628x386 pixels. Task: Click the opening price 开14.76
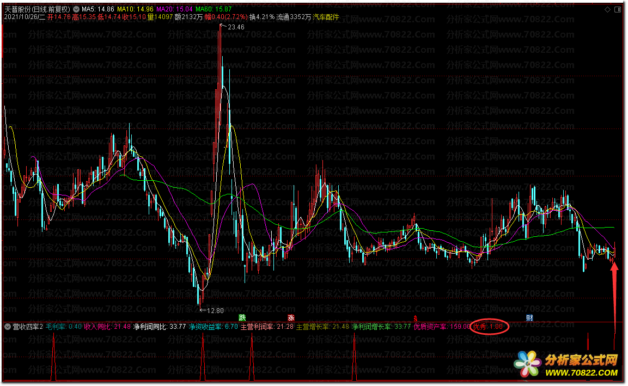coord(59,17)
